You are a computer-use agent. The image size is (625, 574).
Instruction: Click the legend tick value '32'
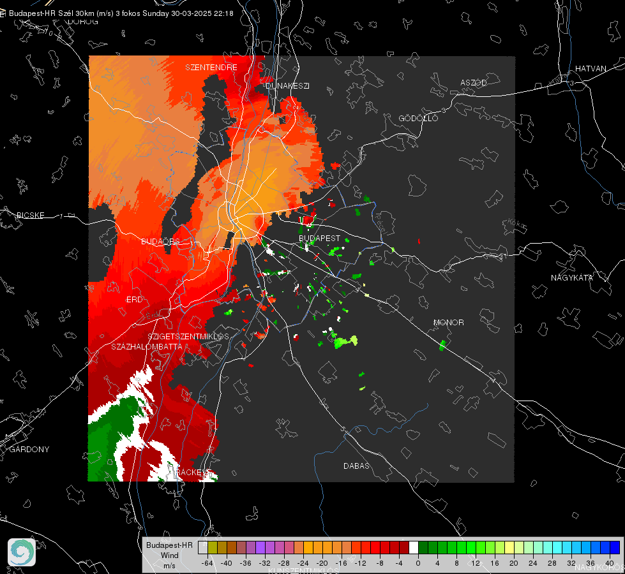tap(571, 563)
